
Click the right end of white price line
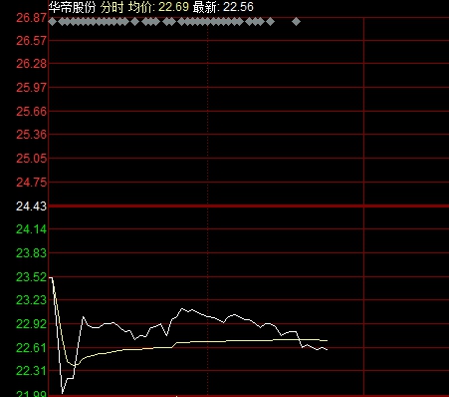[327, 349]
